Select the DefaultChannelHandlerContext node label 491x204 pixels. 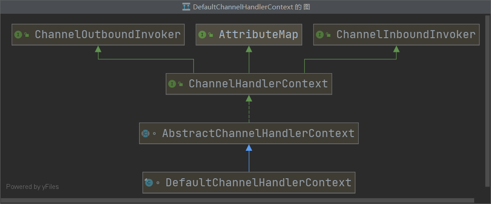point(258,182)
